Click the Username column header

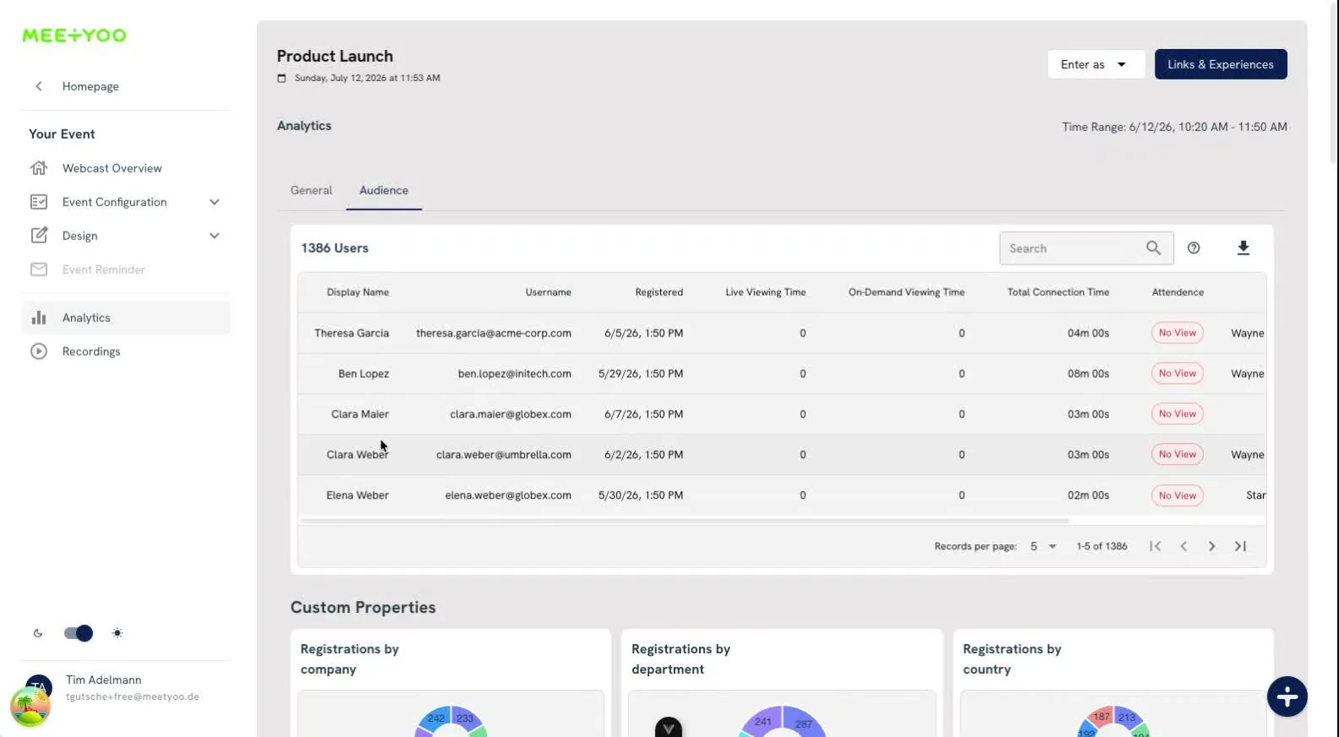tap(548, 292)
